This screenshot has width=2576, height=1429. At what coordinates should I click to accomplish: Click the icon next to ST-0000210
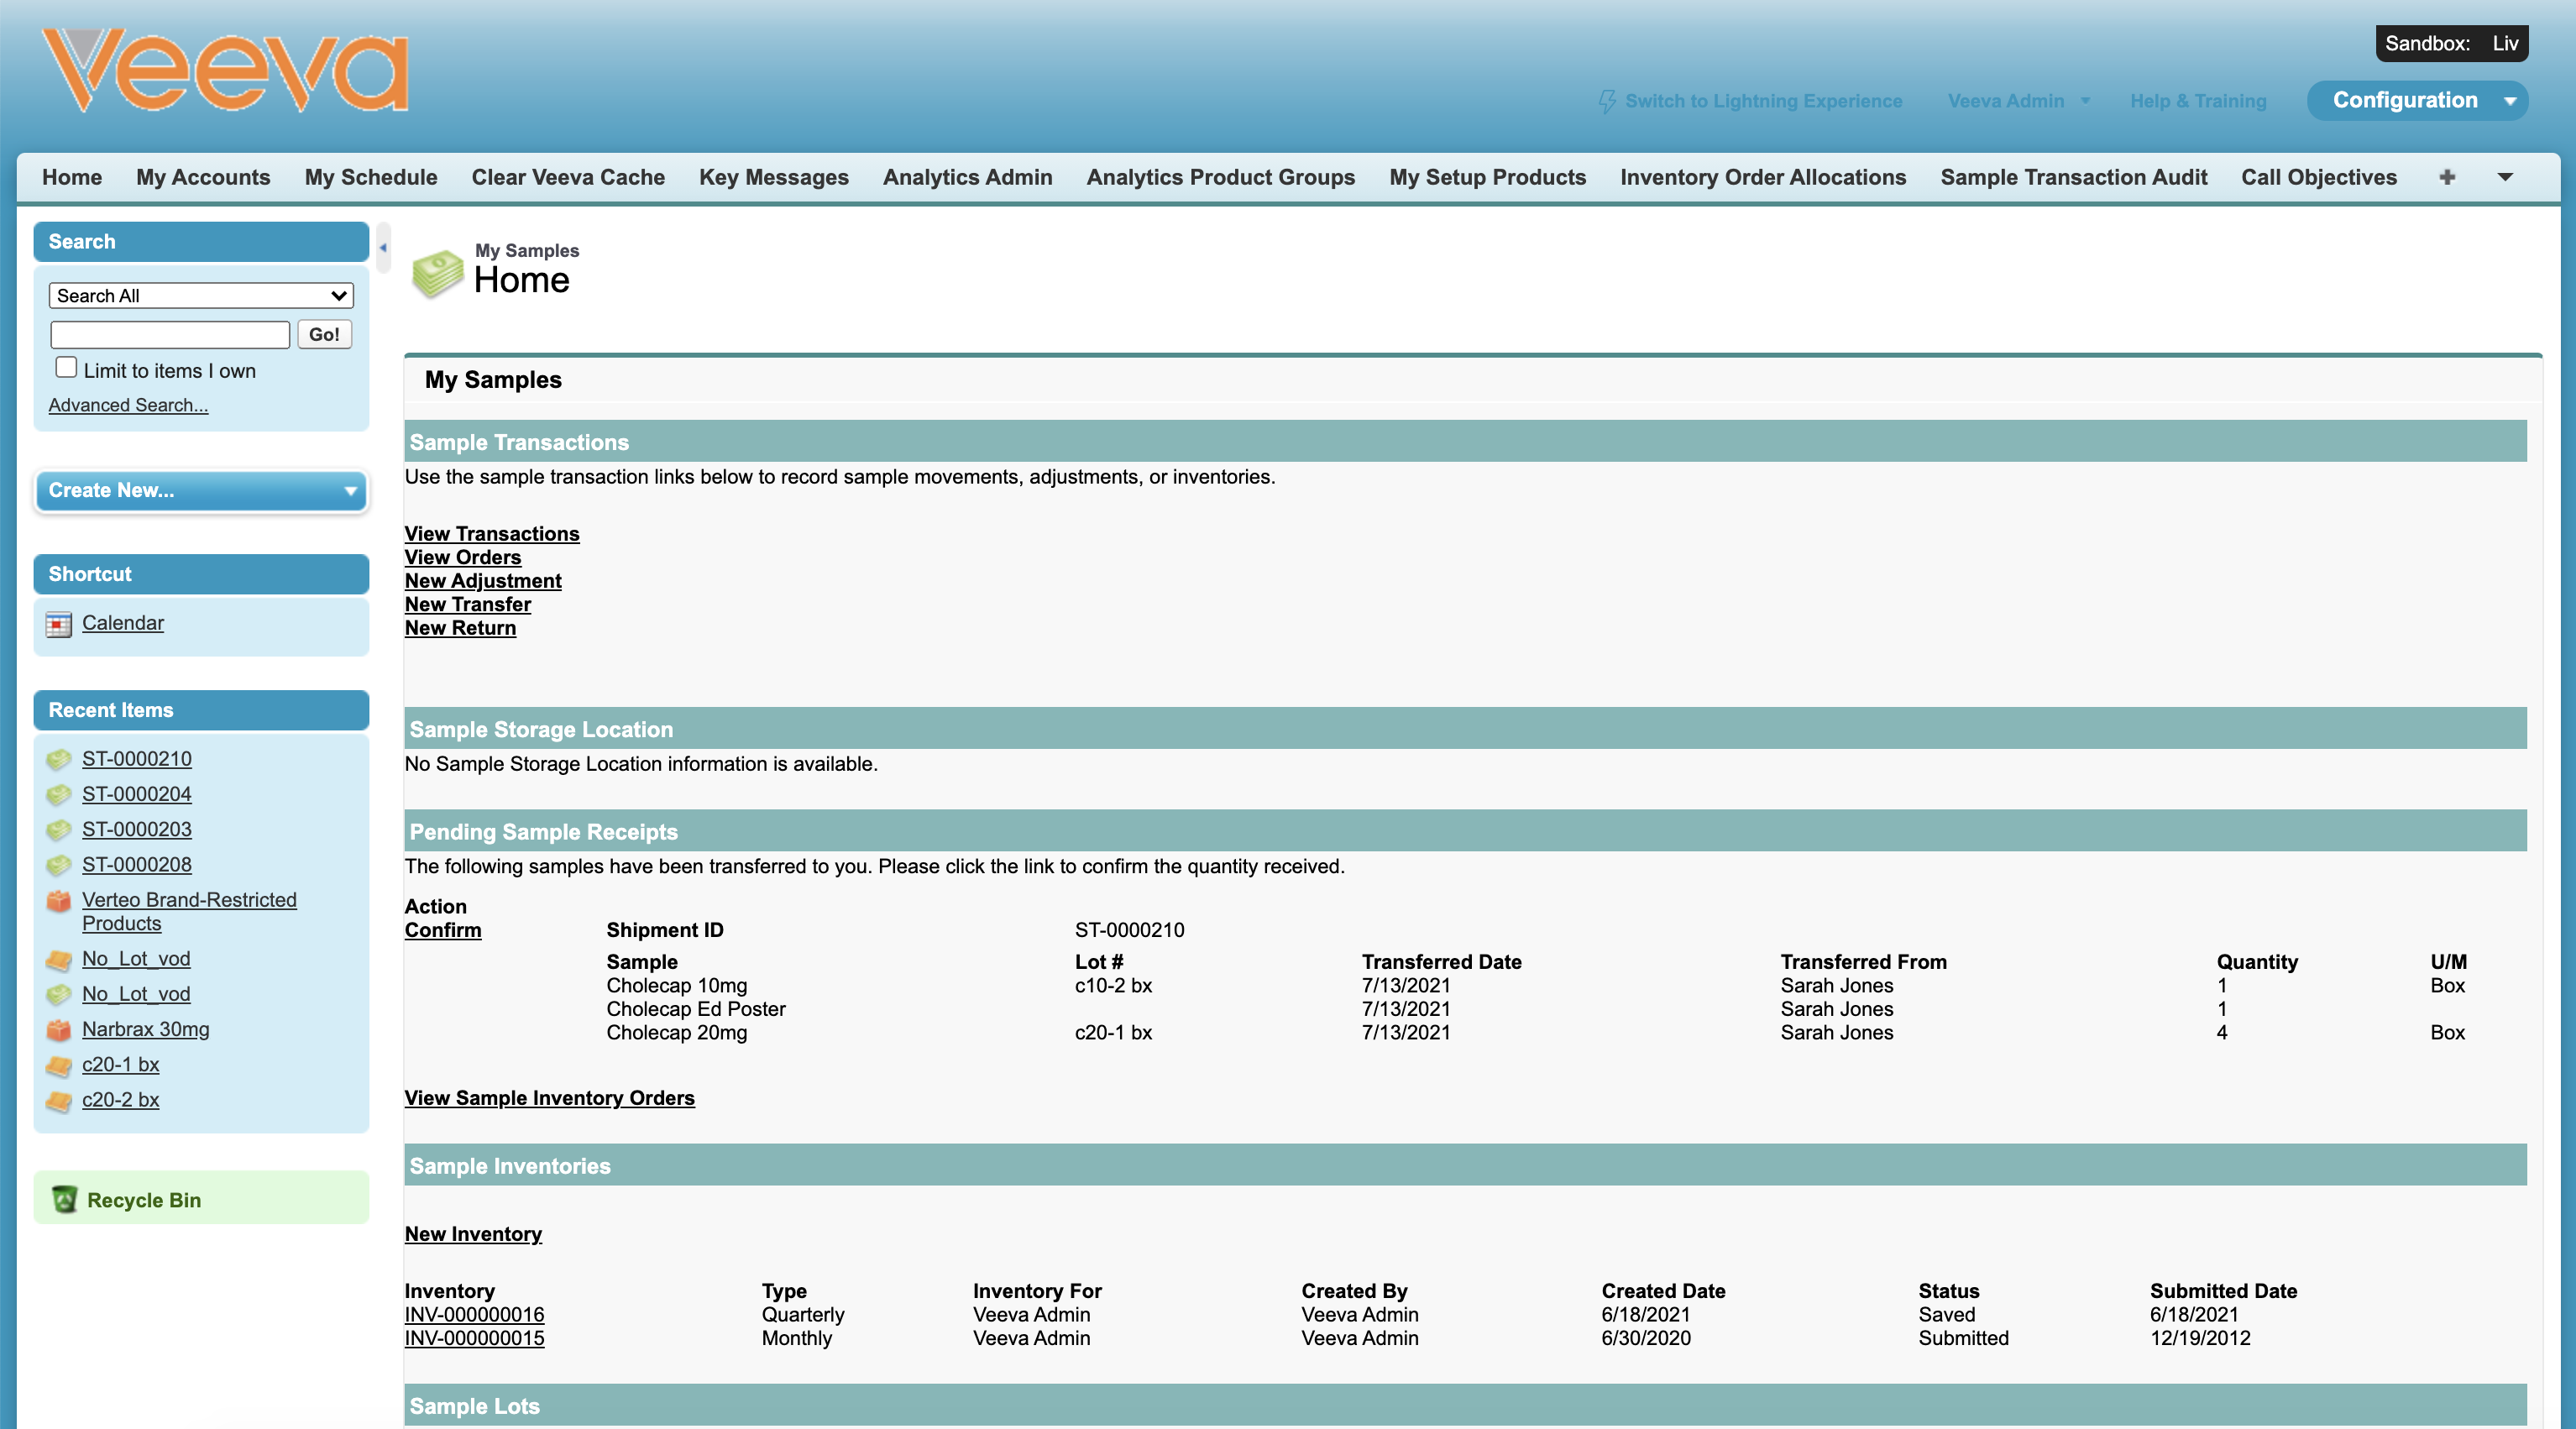[59, 759]
